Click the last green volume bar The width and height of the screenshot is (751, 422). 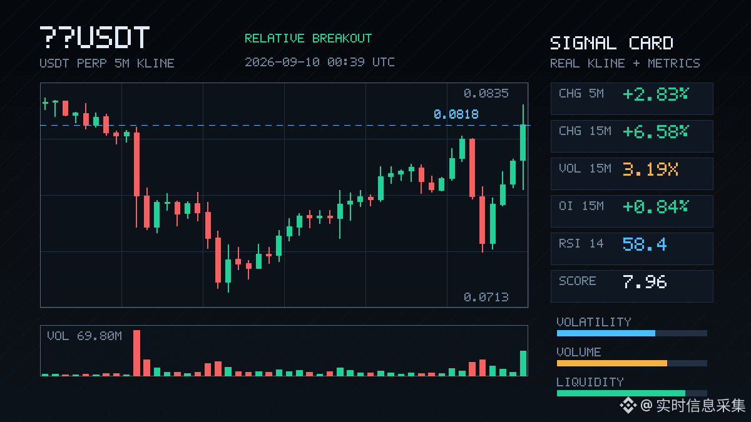click(x=523, y=363)
